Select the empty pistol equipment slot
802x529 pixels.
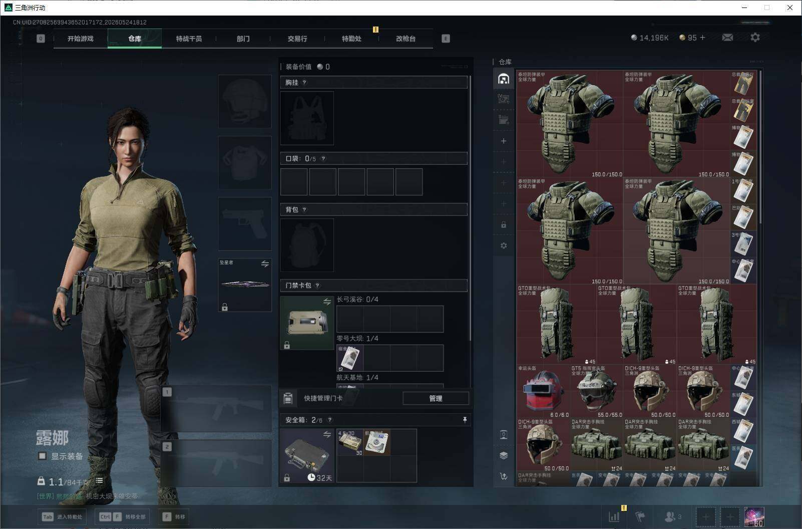click(x=245, y=223)
